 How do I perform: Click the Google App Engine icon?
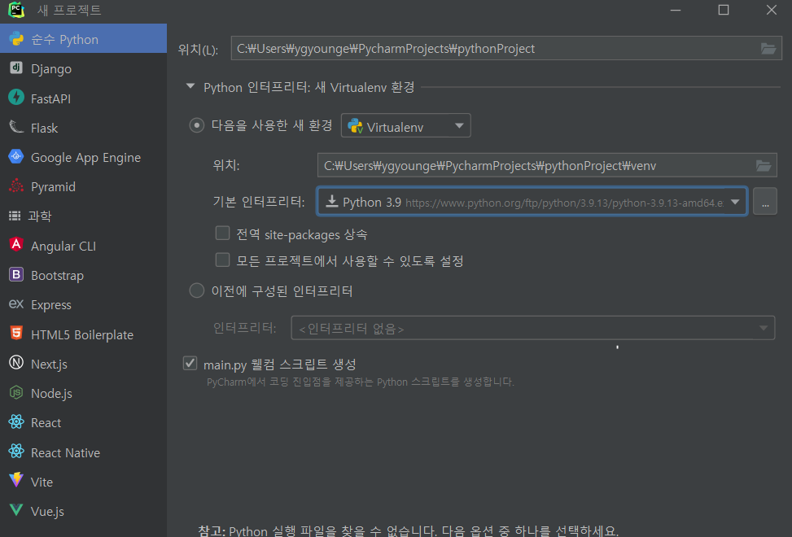[x=16, y=156]
